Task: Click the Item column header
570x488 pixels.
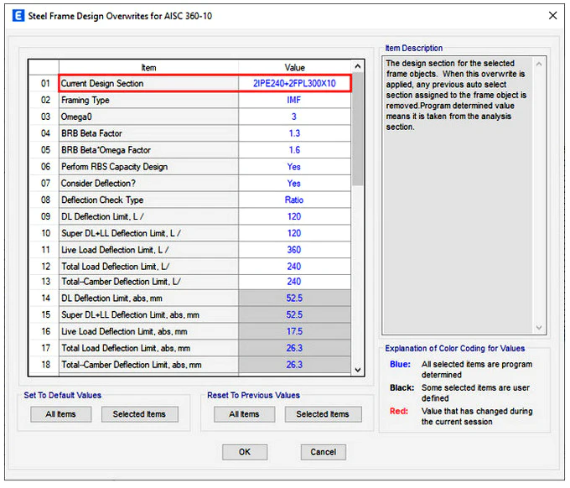Action: click(148, 68)
